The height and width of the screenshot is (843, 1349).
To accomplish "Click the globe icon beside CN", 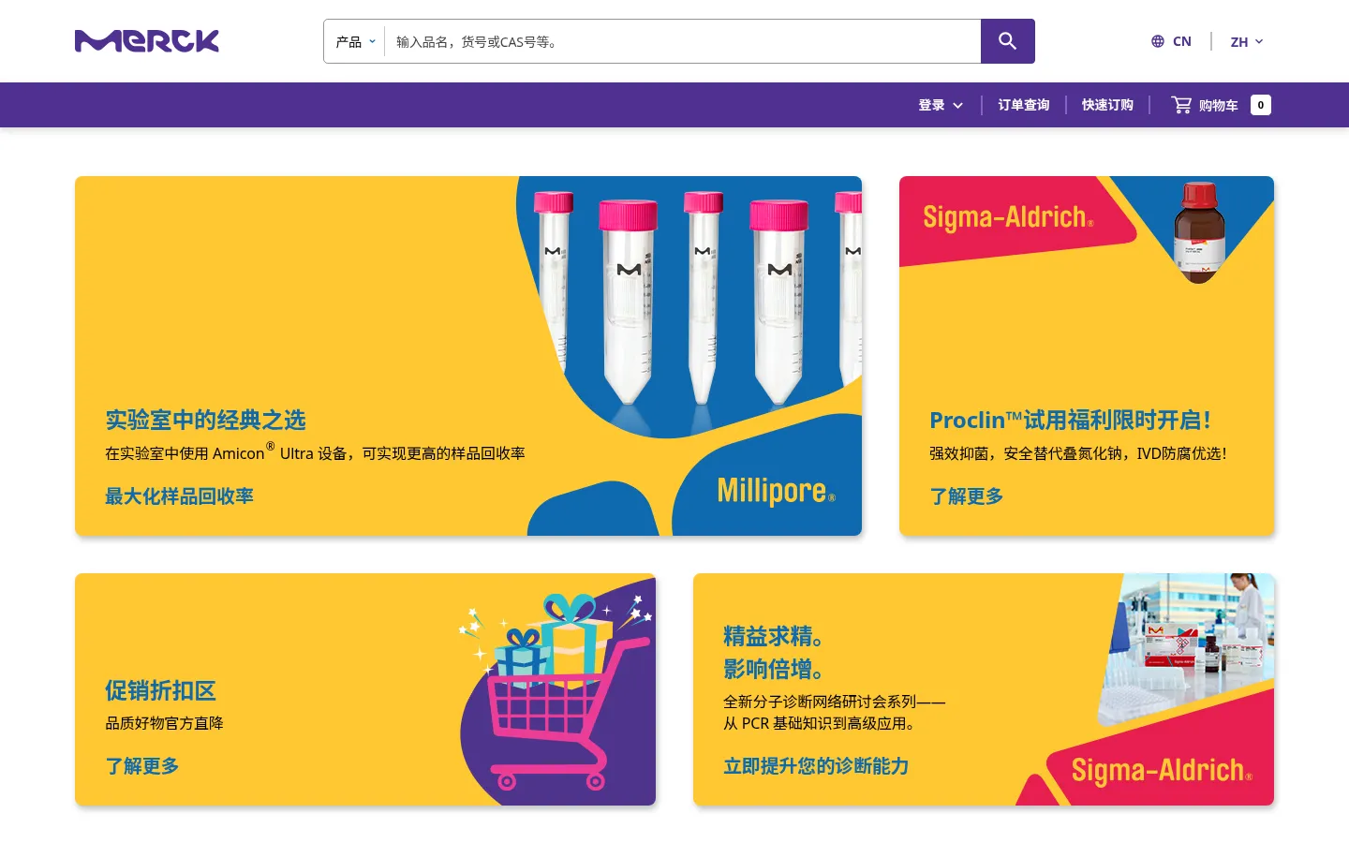I will (1158, 41).
